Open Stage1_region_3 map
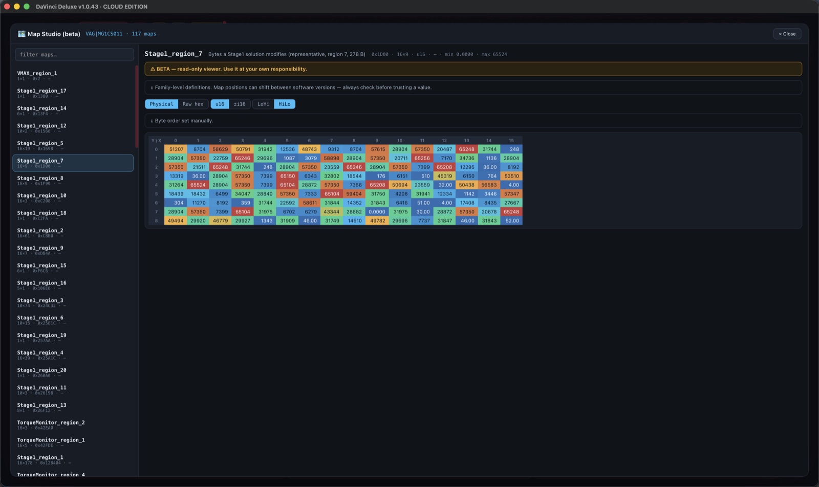The height and width of the screenshot is (487, 819). pos(73,303)
